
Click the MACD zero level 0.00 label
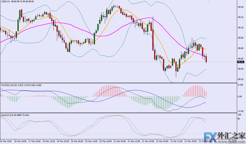click(x=240, y=96)
